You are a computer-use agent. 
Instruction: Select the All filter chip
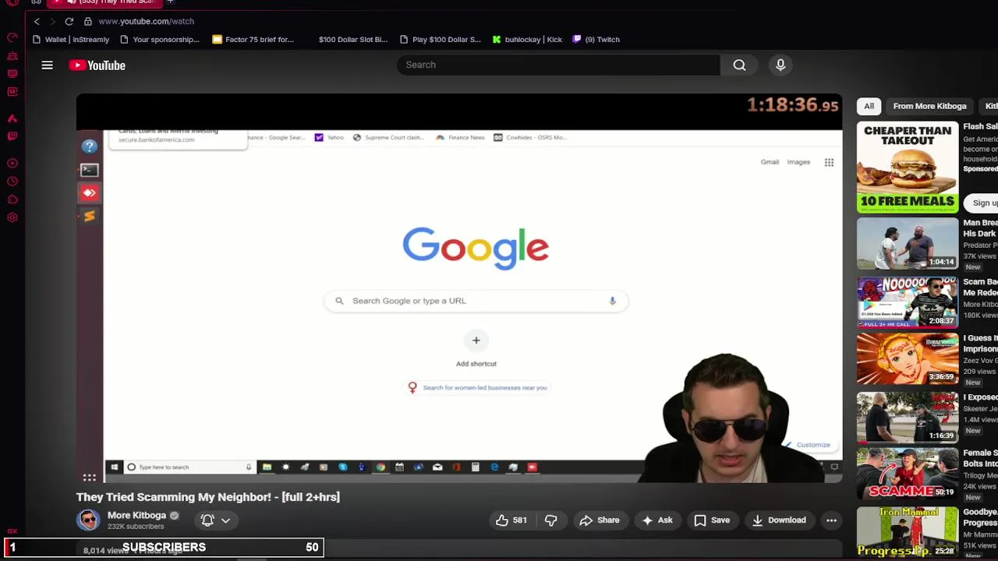[x=869, y=106]
